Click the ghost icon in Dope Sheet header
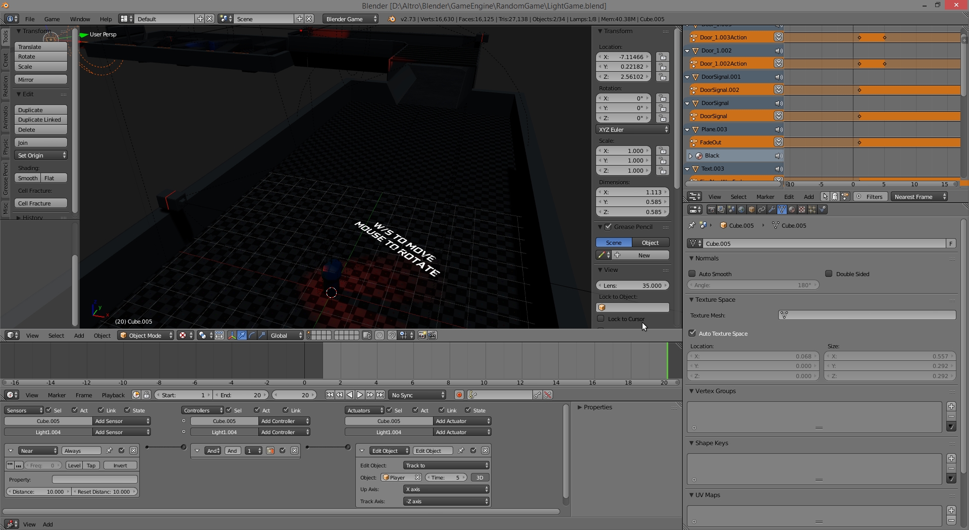The width and height of the screenshot is (969, 530). click(835, 197)
